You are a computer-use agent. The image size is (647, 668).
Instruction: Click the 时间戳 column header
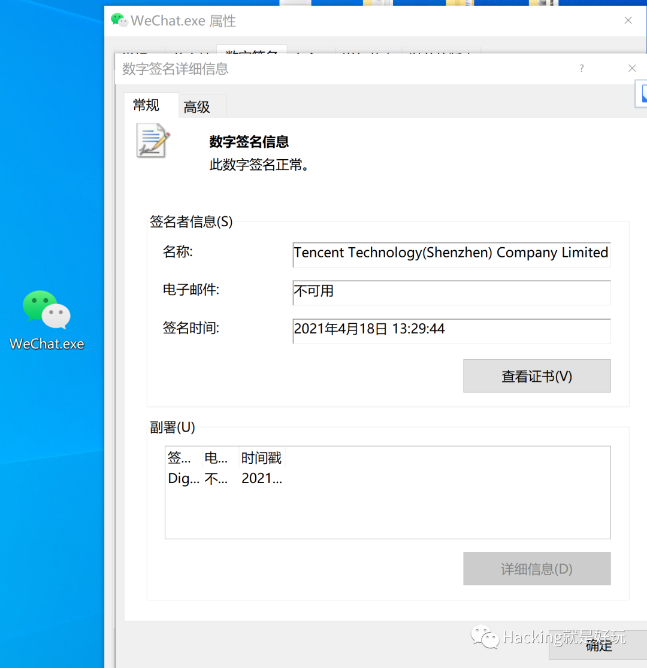point(261,458)
